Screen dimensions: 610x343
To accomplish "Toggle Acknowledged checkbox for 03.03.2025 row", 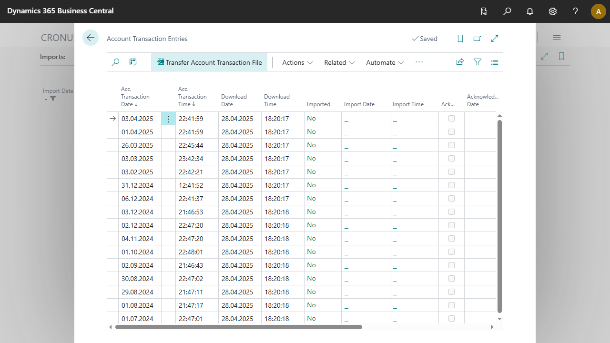I will click(x=451, y=158).
